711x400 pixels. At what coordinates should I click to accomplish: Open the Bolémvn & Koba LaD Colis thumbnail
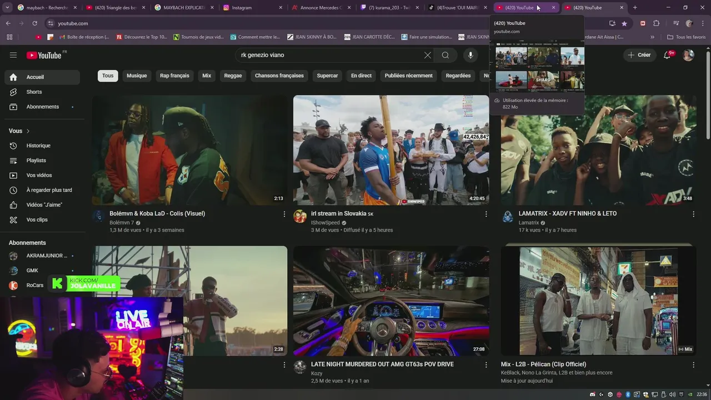tap(190, 150)
